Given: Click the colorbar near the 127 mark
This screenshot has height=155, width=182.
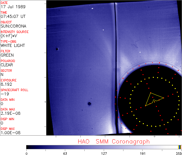Looking at the screenshot, I should pos(104,147).
